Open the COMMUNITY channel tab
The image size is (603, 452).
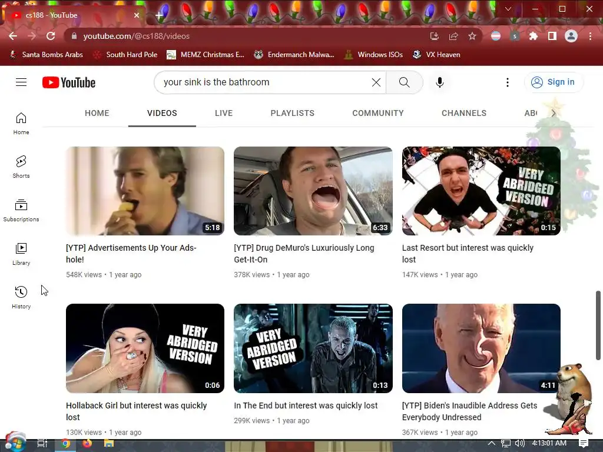point(378,113)
